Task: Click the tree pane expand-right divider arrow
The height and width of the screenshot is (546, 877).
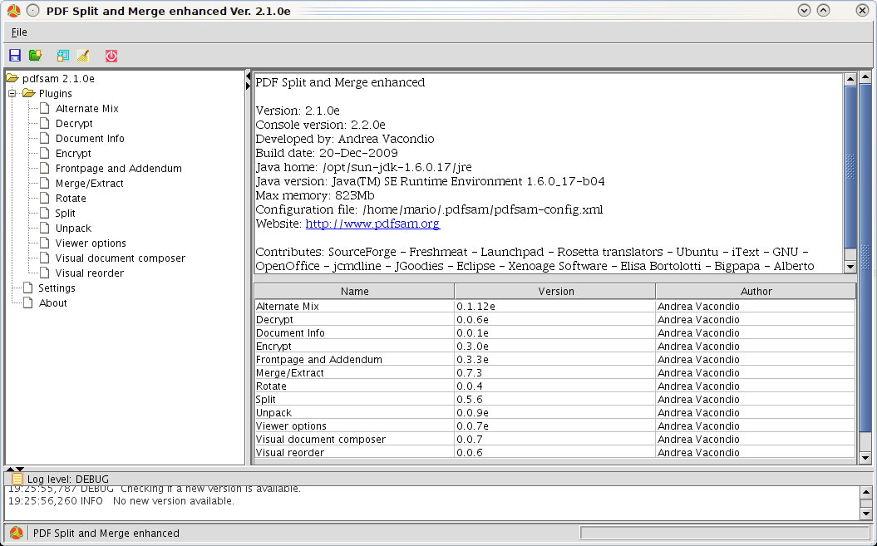Action: click(x=248, y=86)
